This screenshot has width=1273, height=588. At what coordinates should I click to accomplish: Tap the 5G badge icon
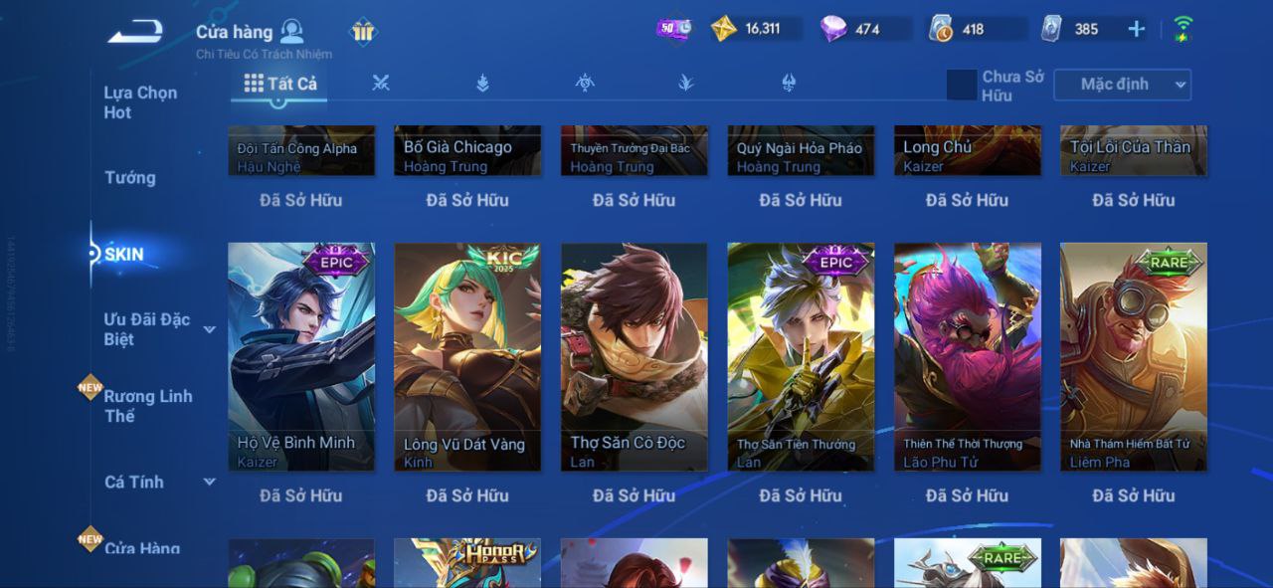pos(674,29)
